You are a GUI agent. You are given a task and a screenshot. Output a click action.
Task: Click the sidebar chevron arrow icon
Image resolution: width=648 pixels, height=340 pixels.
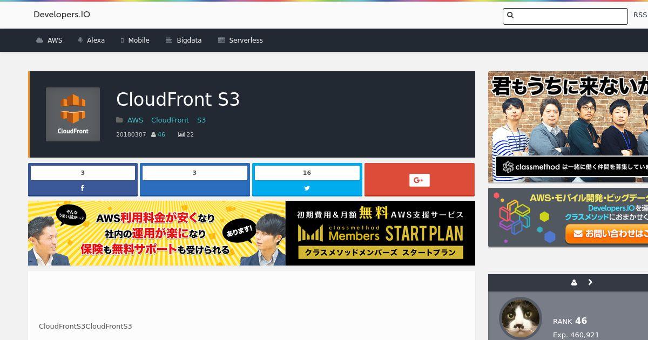tap(590, 282)
